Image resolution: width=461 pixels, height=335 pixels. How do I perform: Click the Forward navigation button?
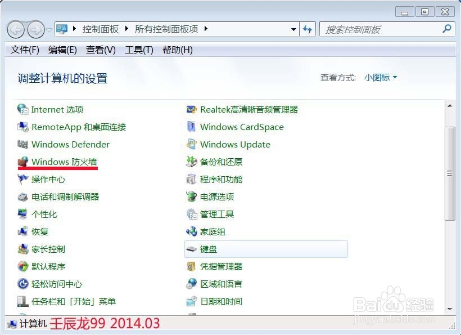(x=36, y=30)
